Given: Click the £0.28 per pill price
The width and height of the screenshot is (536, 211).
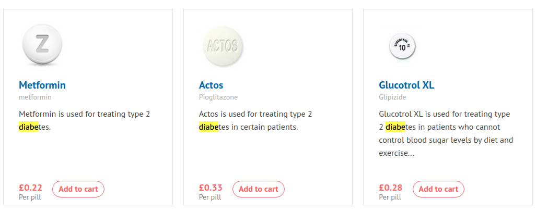Looking at the screenshot, I should coord(390,188).
